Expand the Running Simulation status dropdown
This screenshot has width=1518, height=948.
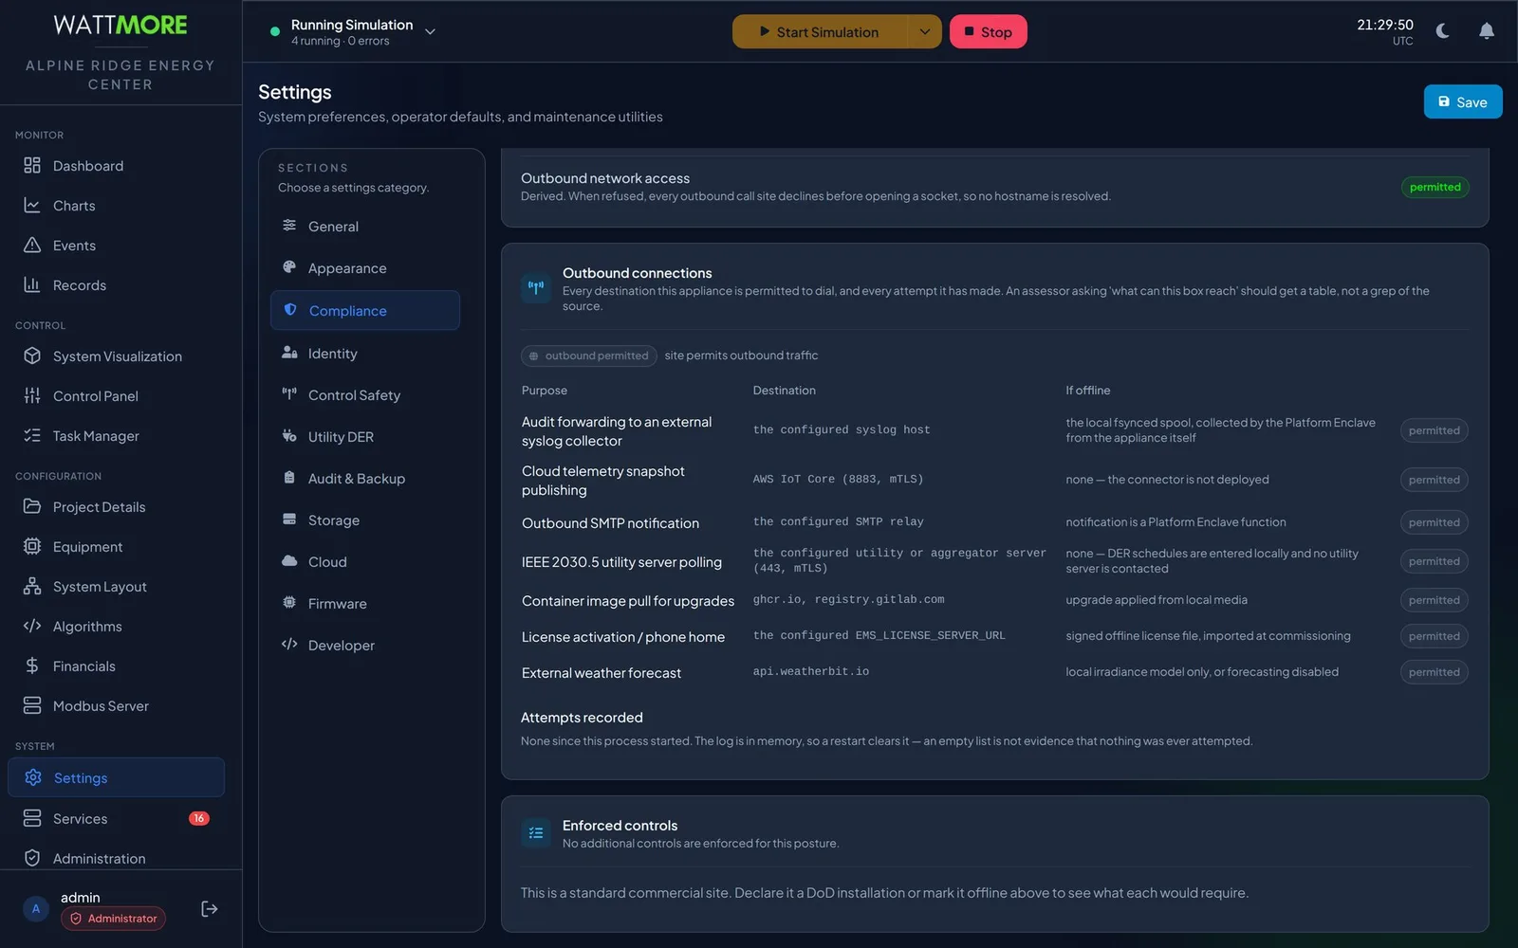click(x=430, y=32)
